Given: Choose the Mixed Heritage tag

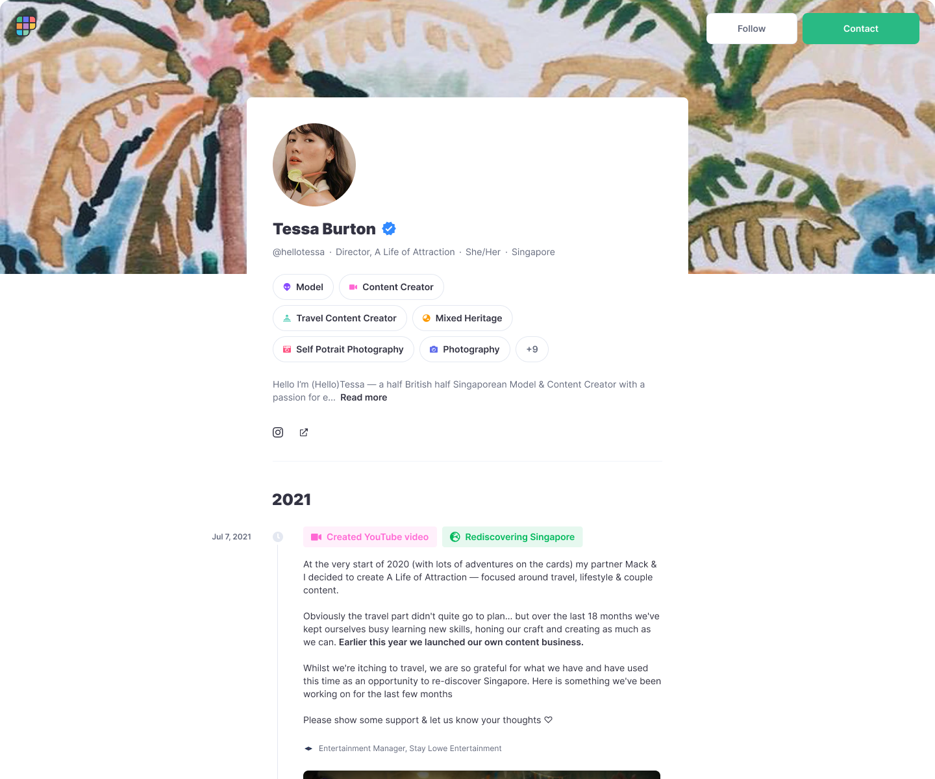Looking at the screenshot, I should [x=462, y=318].
